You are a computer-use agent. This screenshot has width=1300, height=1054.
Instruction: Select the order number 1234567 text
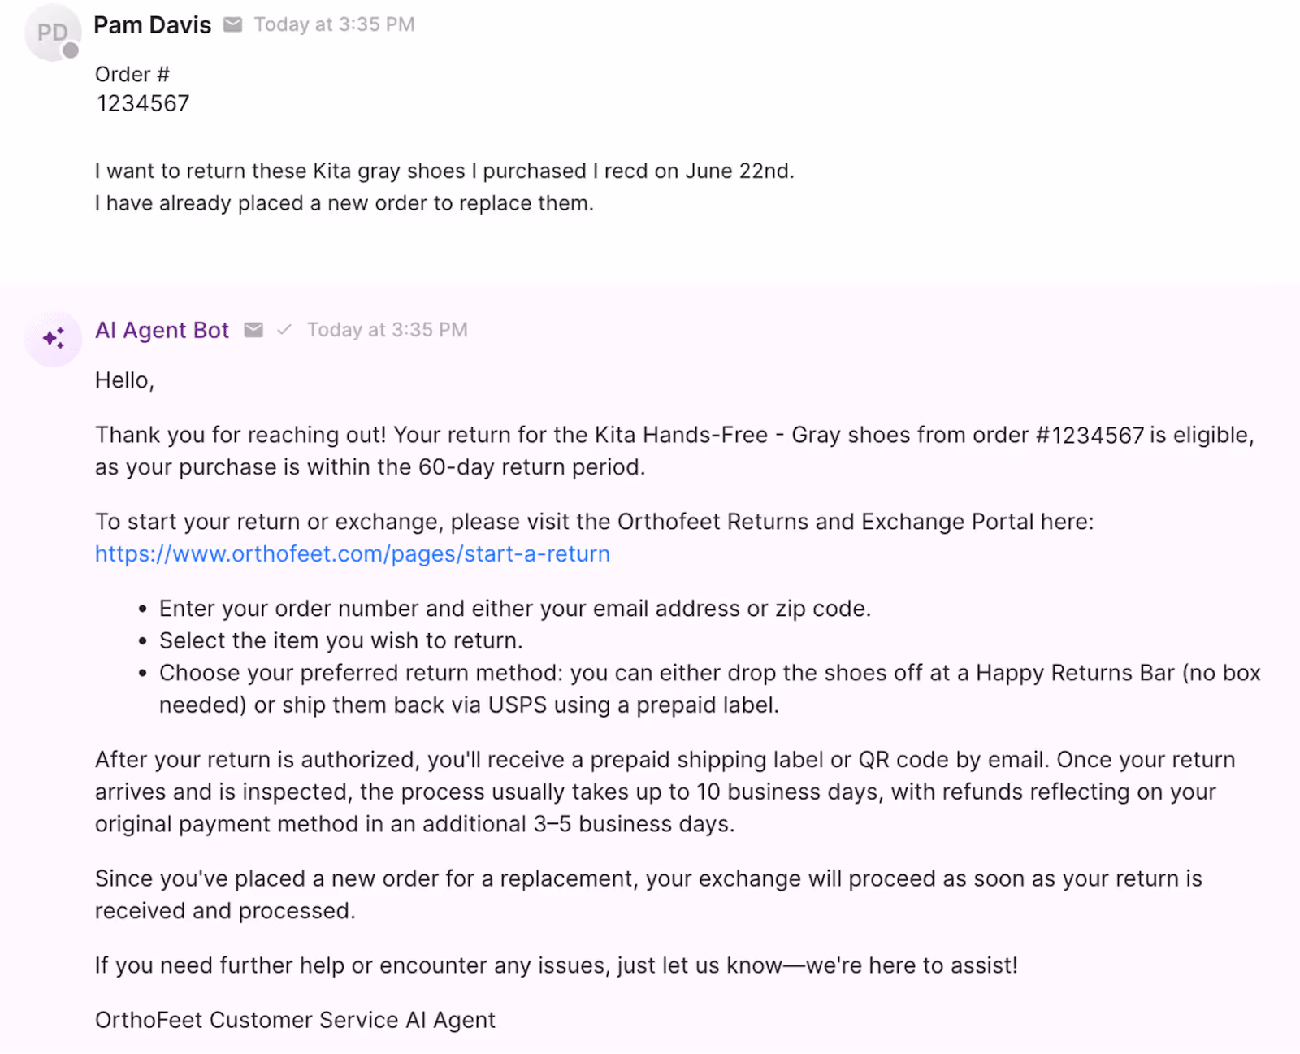[x=142, y=102]
